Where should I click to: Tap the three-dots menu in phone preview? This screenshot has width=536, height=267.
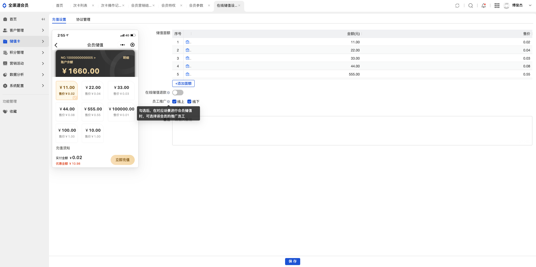[123, 45]
